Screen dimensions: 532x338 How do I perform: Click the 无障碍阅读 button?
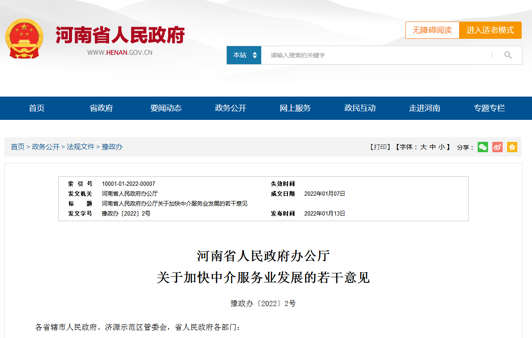click(432, 30)
